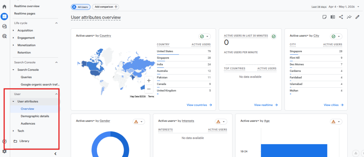Open the Home icon in left rail

tap(4, 6)
